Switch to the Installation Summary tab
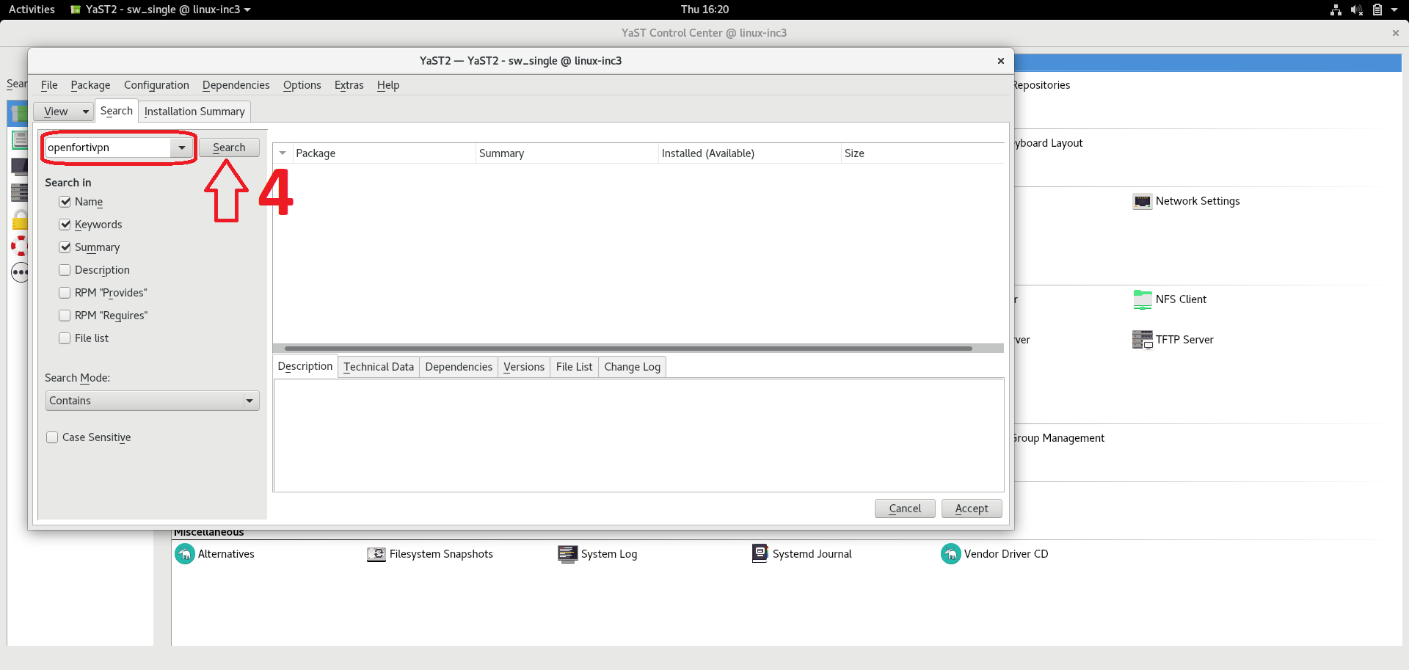This screenshot has width=1409, height=670. pos(194,112)
